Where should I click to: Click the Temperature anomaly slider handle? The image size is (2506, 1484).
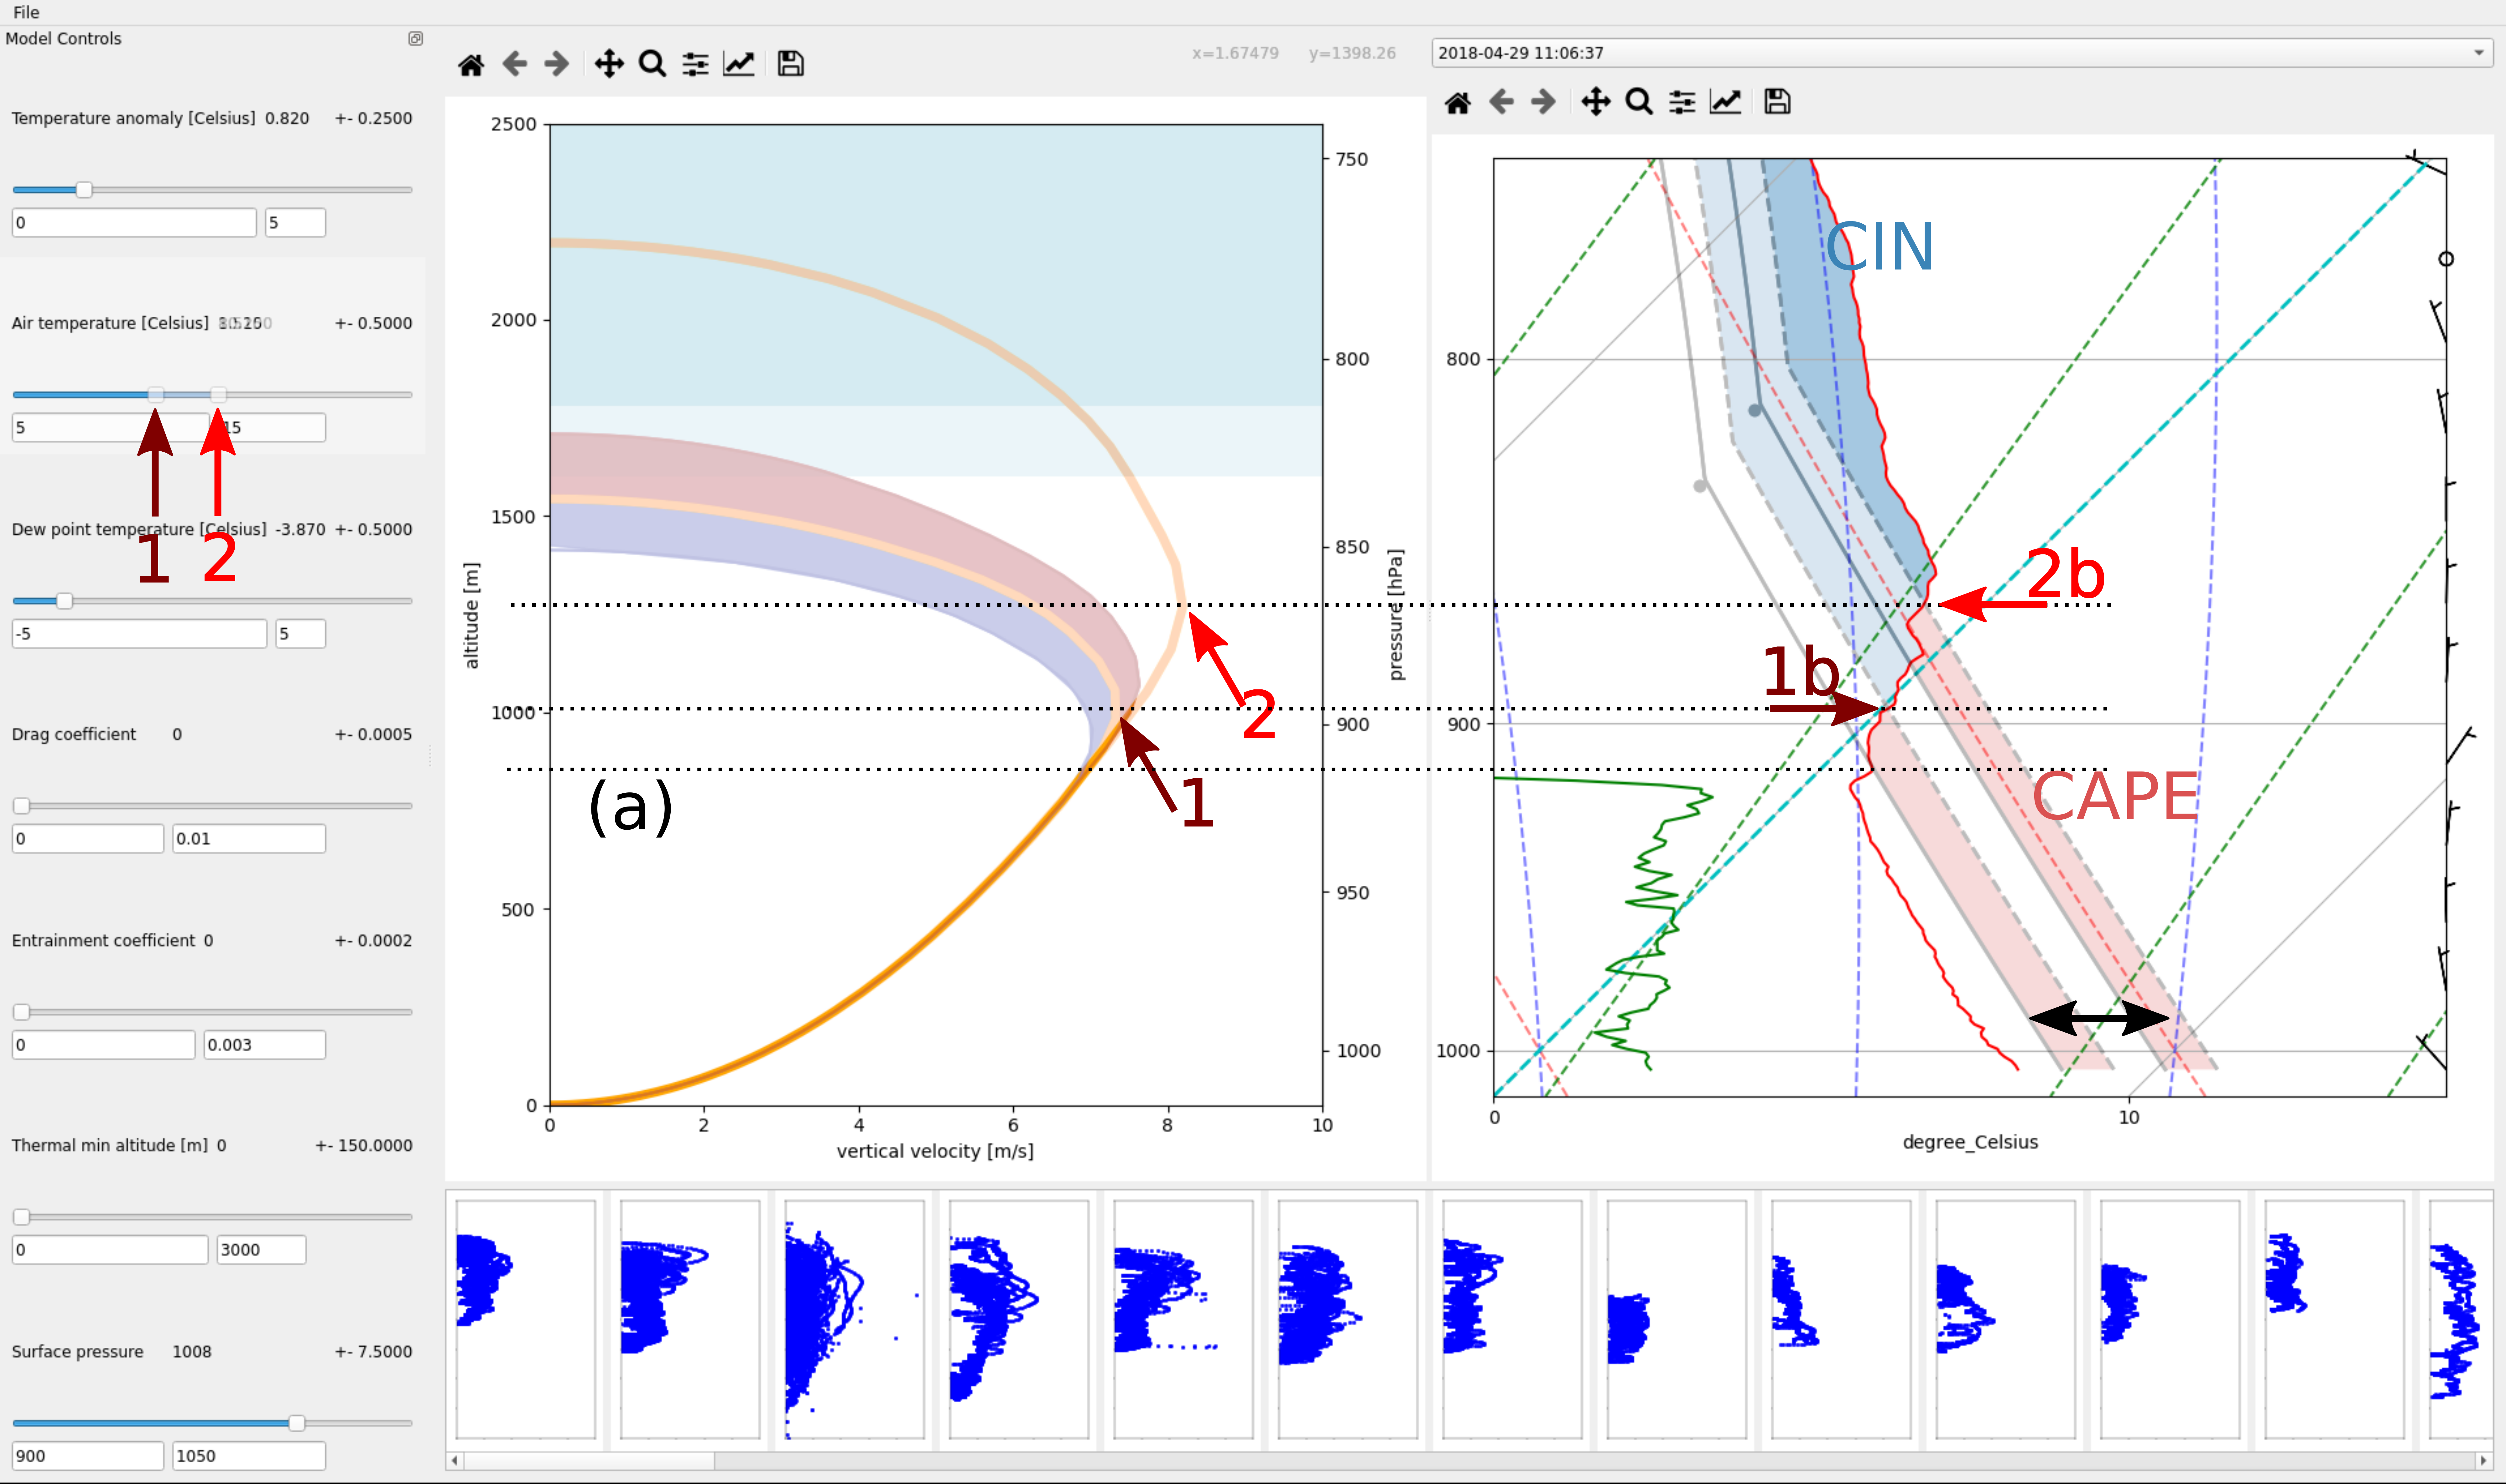pyautogui.click(x=84, y=190)
